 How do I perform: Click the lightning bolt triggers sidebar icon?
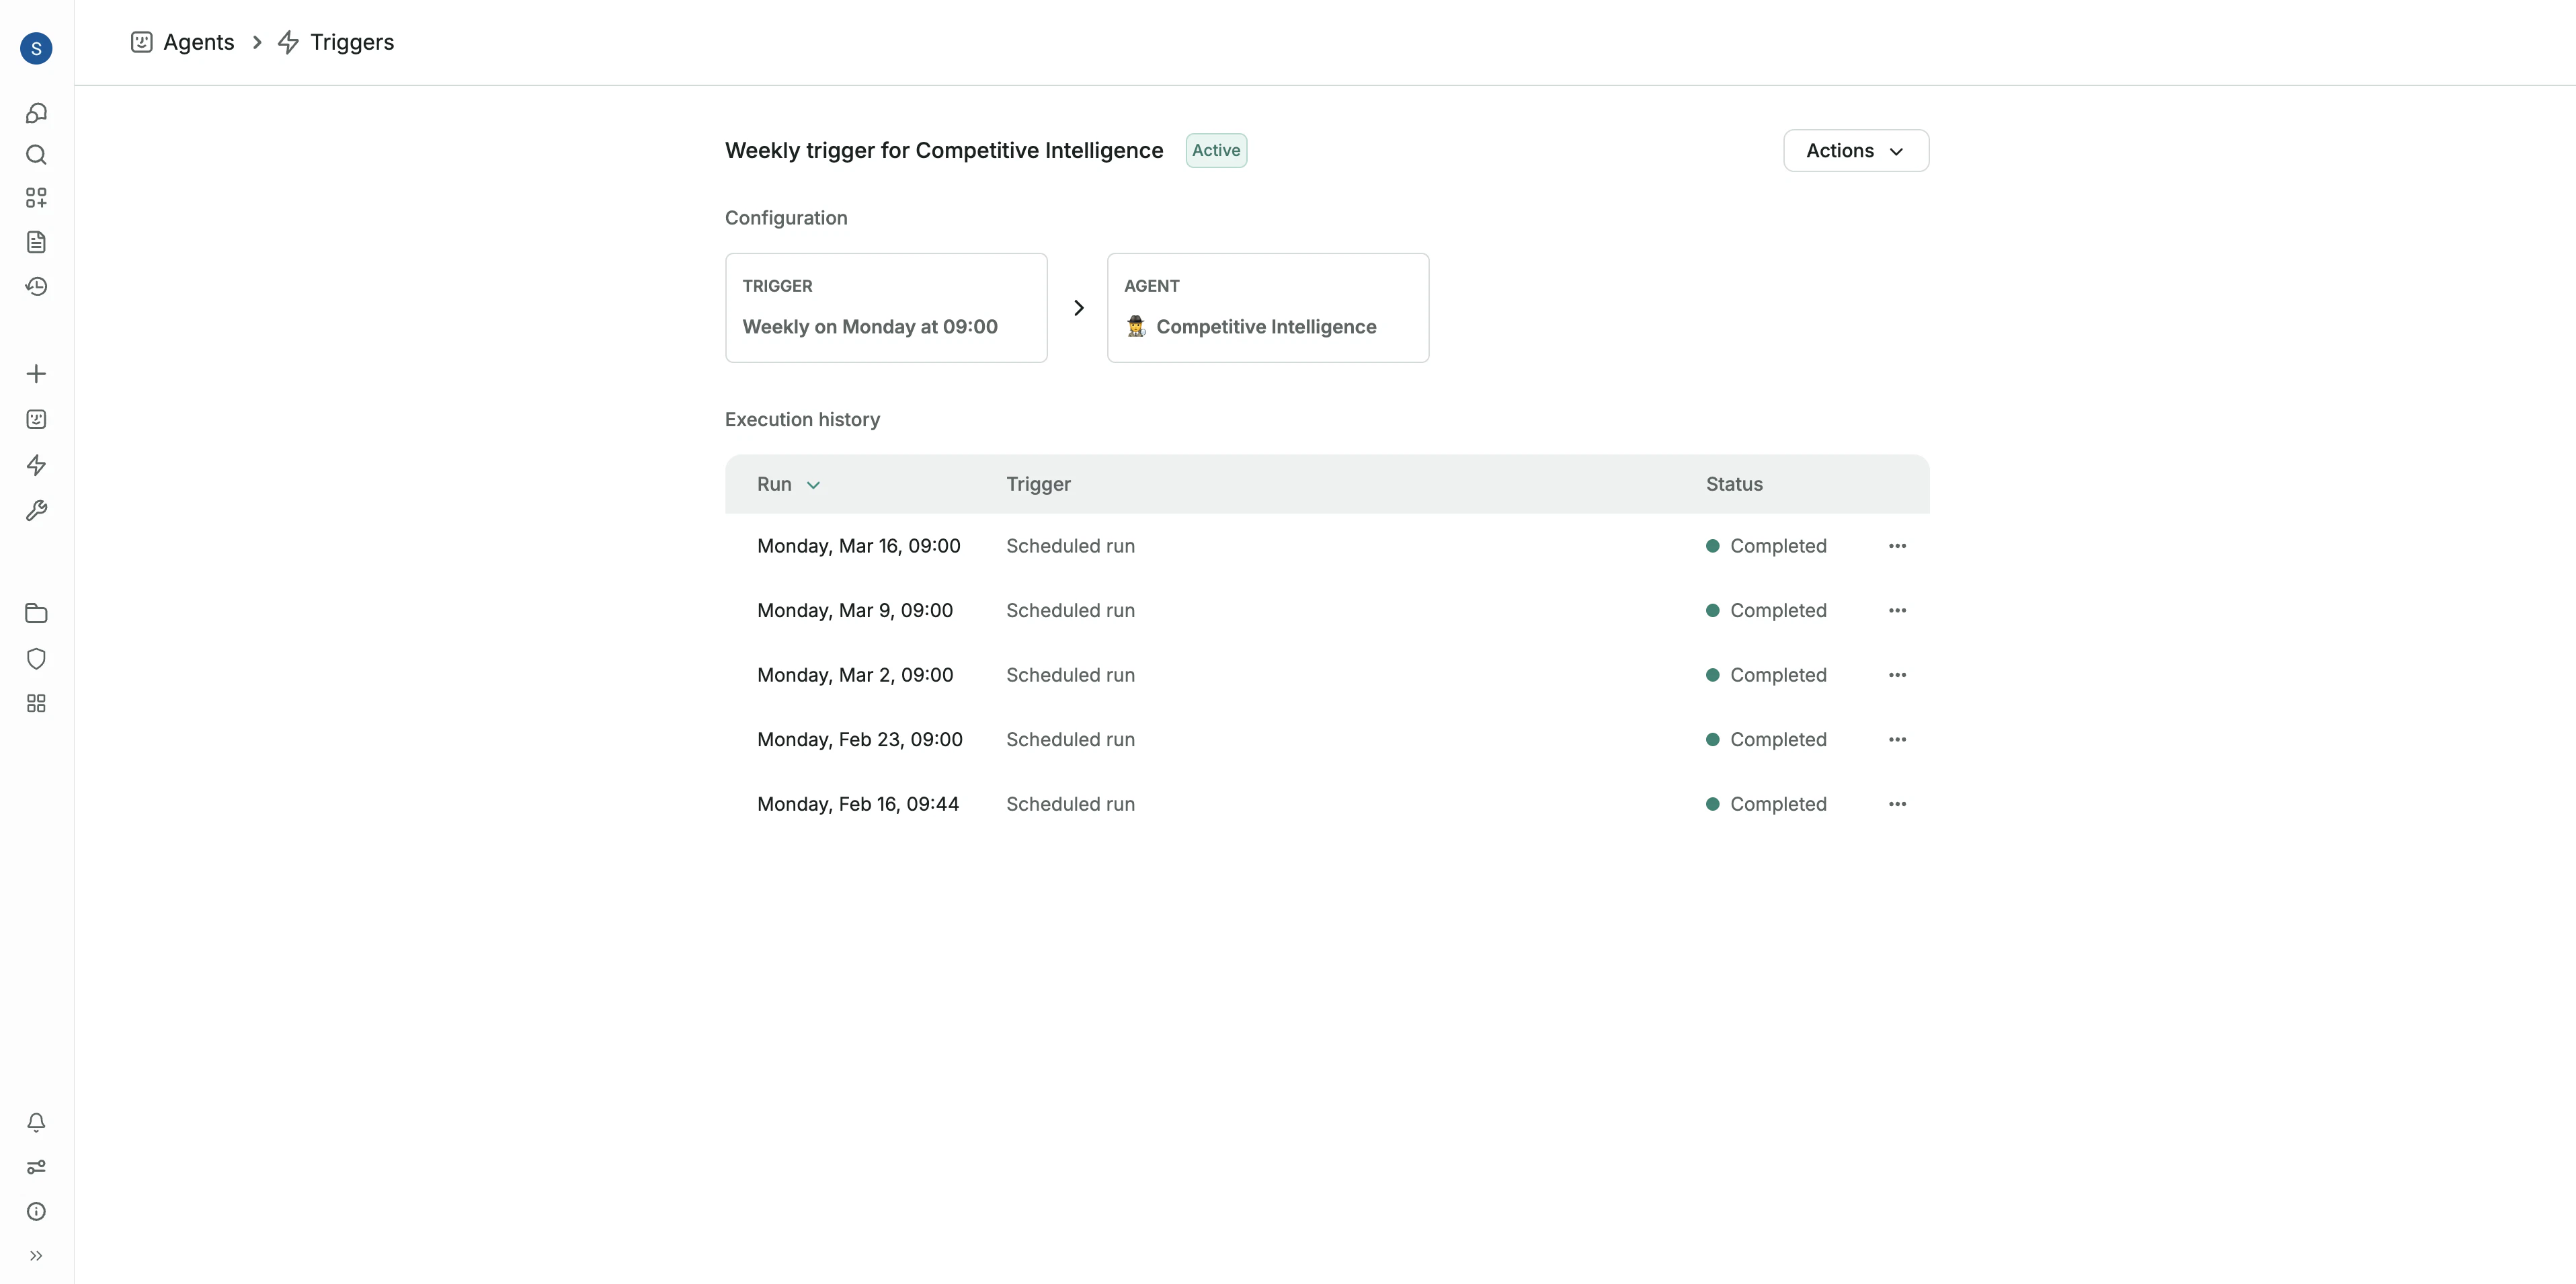coord(36,465)
